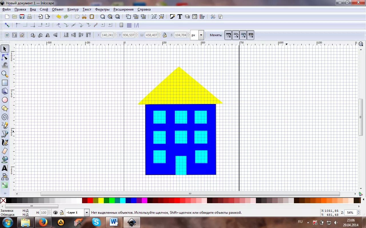Save the document with the floppy icon
Viewport: 366px width, 228px height.
click(x=22, y=17)
